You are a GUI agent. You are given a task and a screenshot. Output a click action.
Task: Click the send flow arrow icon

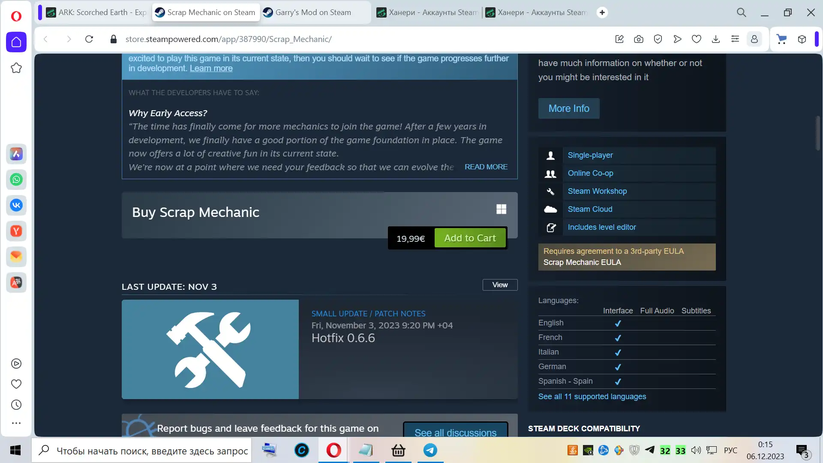point(677,39)
